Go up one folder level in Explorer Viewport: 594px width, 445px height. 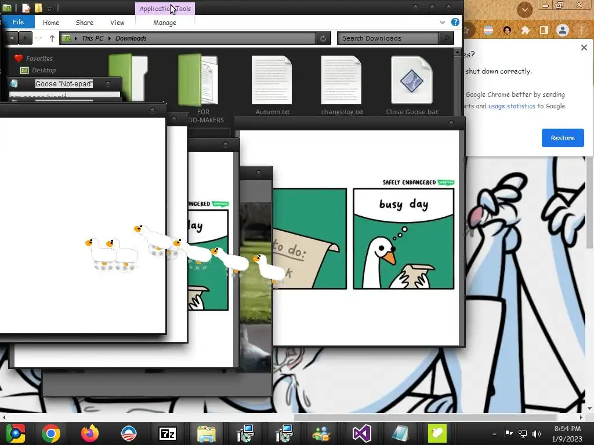(x=52, y=38)
